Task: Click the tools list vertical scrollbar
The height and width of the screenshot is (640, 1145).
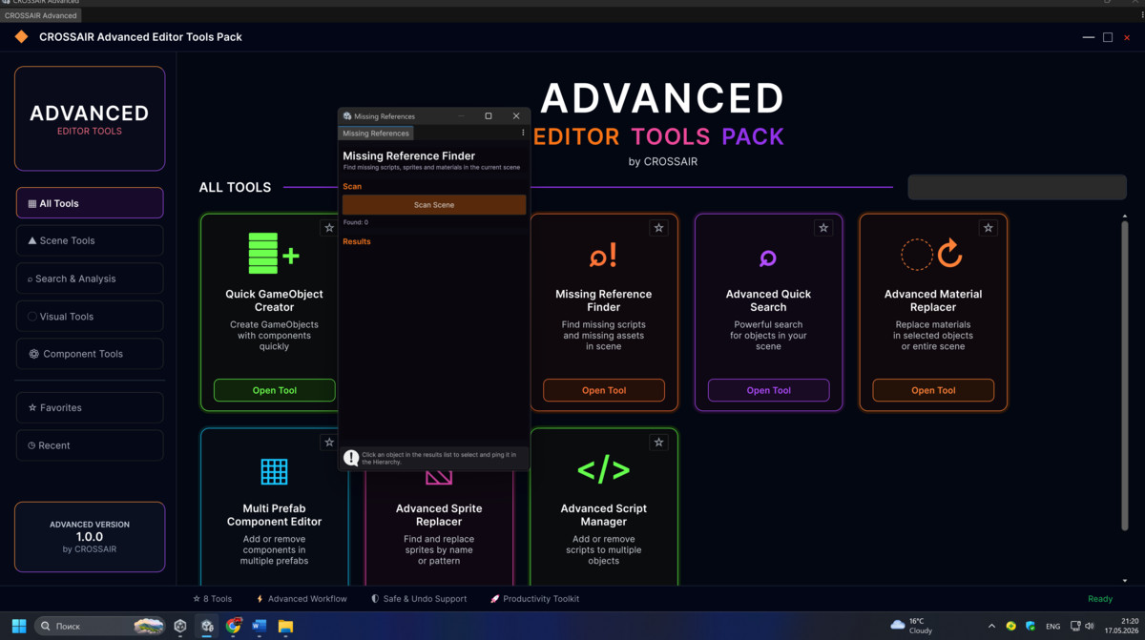Action: click(x=1125, y=375)
